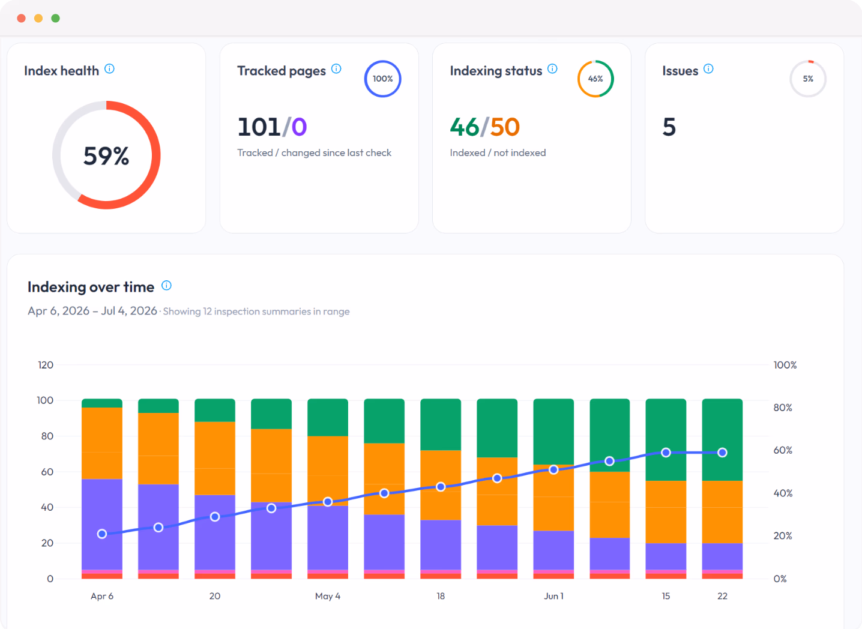
Task: Click the "101" tracked pages count
Action: [x=259, y=127]
